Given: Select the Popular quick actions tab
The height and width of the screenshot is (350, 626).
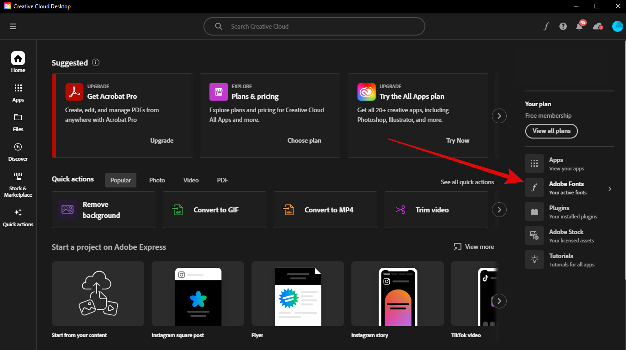Looking at the screenshot, I should pos(121,180).
